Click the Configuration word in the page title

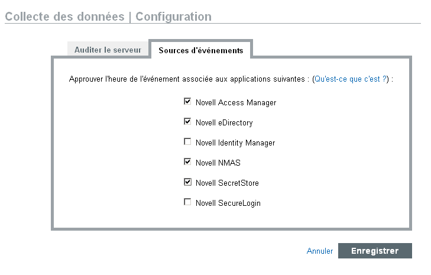(x=173, y=17)
